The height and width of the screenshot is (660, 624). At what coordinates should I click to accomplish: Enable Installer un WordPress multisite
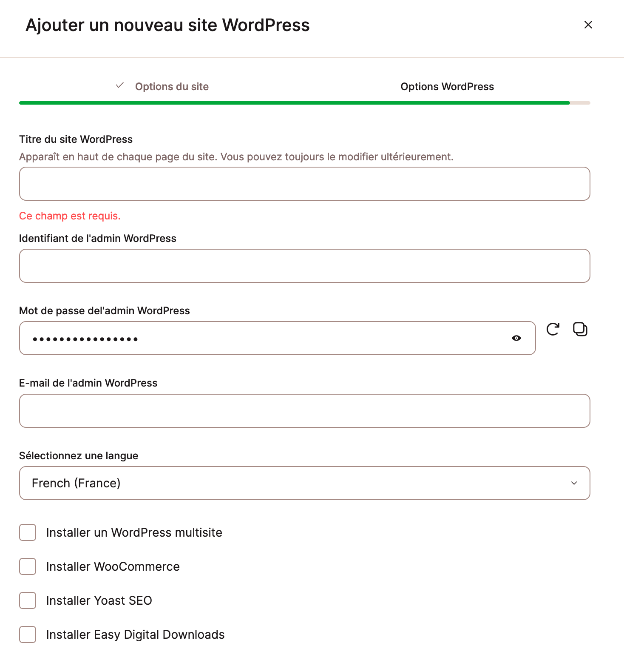click(28, 532)
